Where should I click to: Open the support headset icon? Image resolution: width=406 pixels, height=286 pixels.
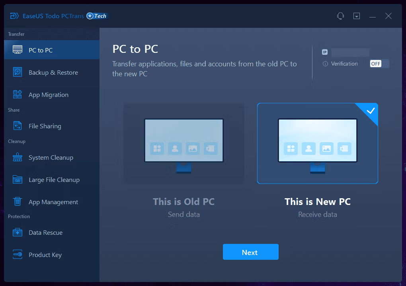pos(340,16)
